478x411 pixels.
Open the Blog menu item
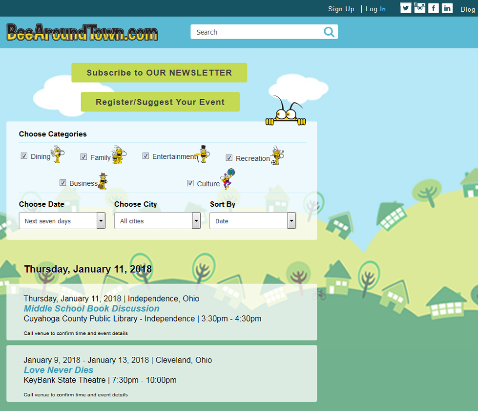point(467,9)
